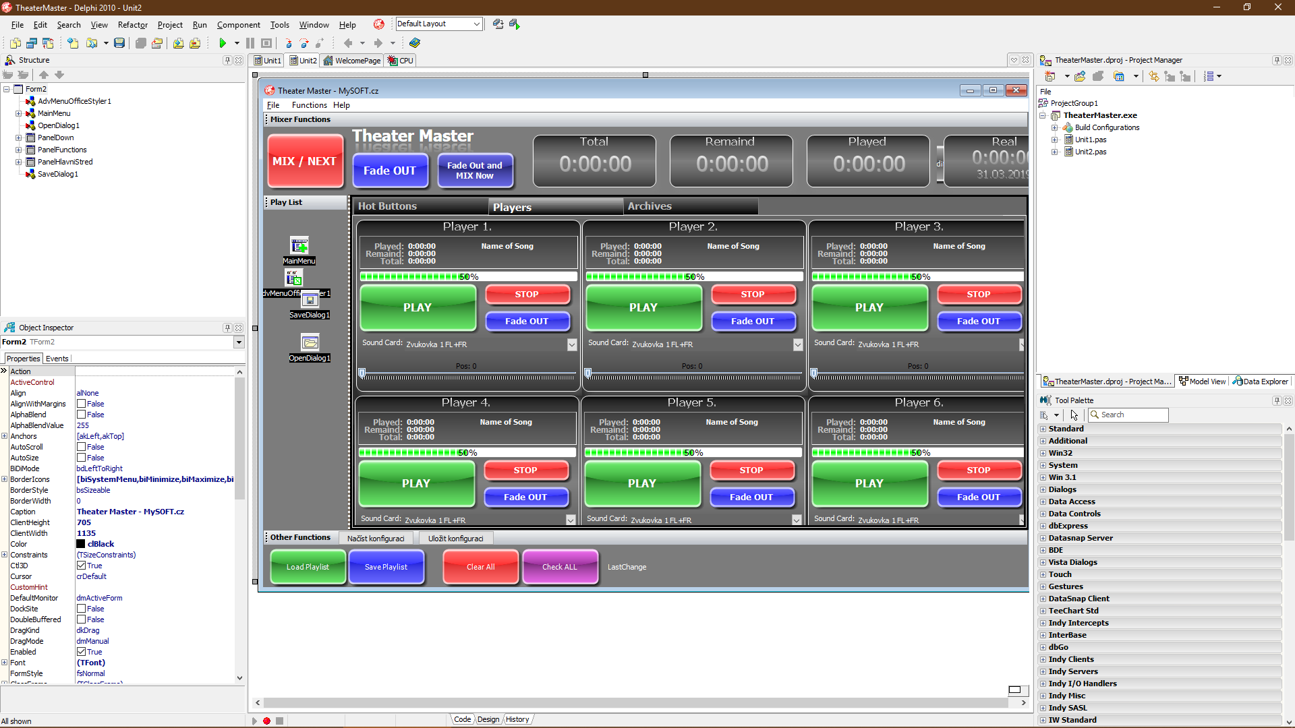Click the Set Debug Desktop icon
Viewport: 1295px width, 728px height.
coord(515,24)
